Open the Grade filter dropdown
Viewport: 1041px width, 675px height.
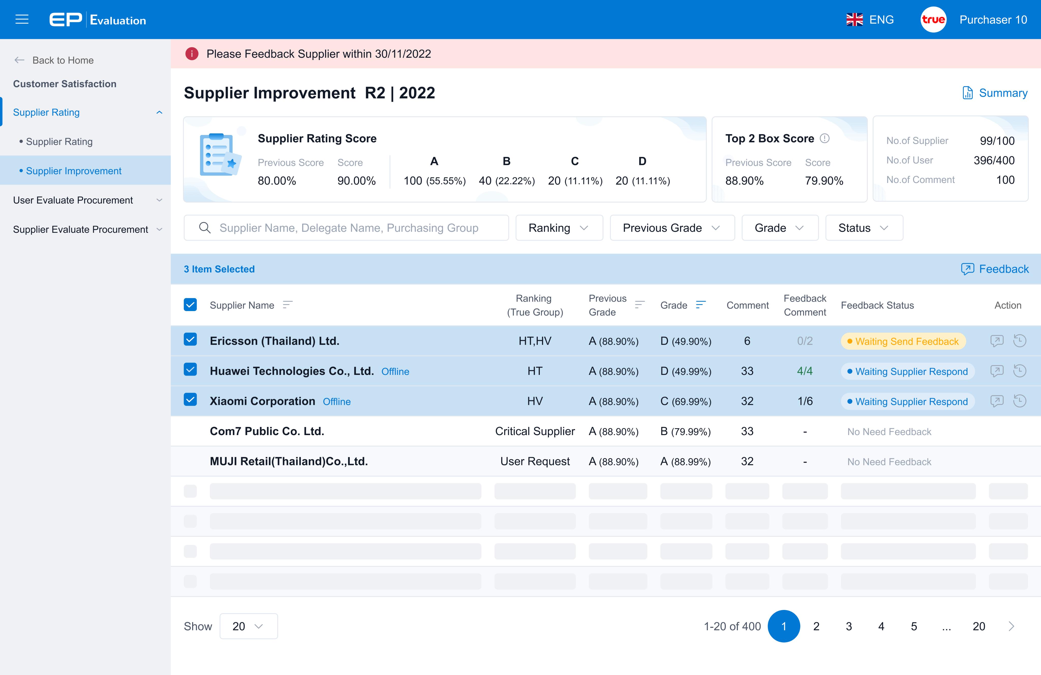point(780,227)
